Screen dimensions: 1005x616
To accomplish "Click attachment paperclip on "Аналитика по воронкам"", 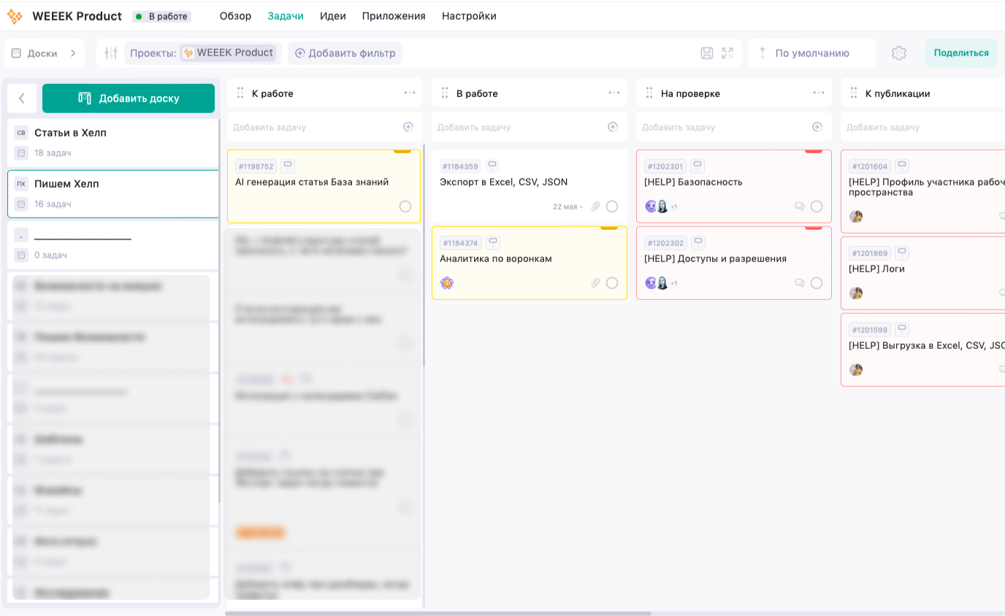I will point(596,283).
